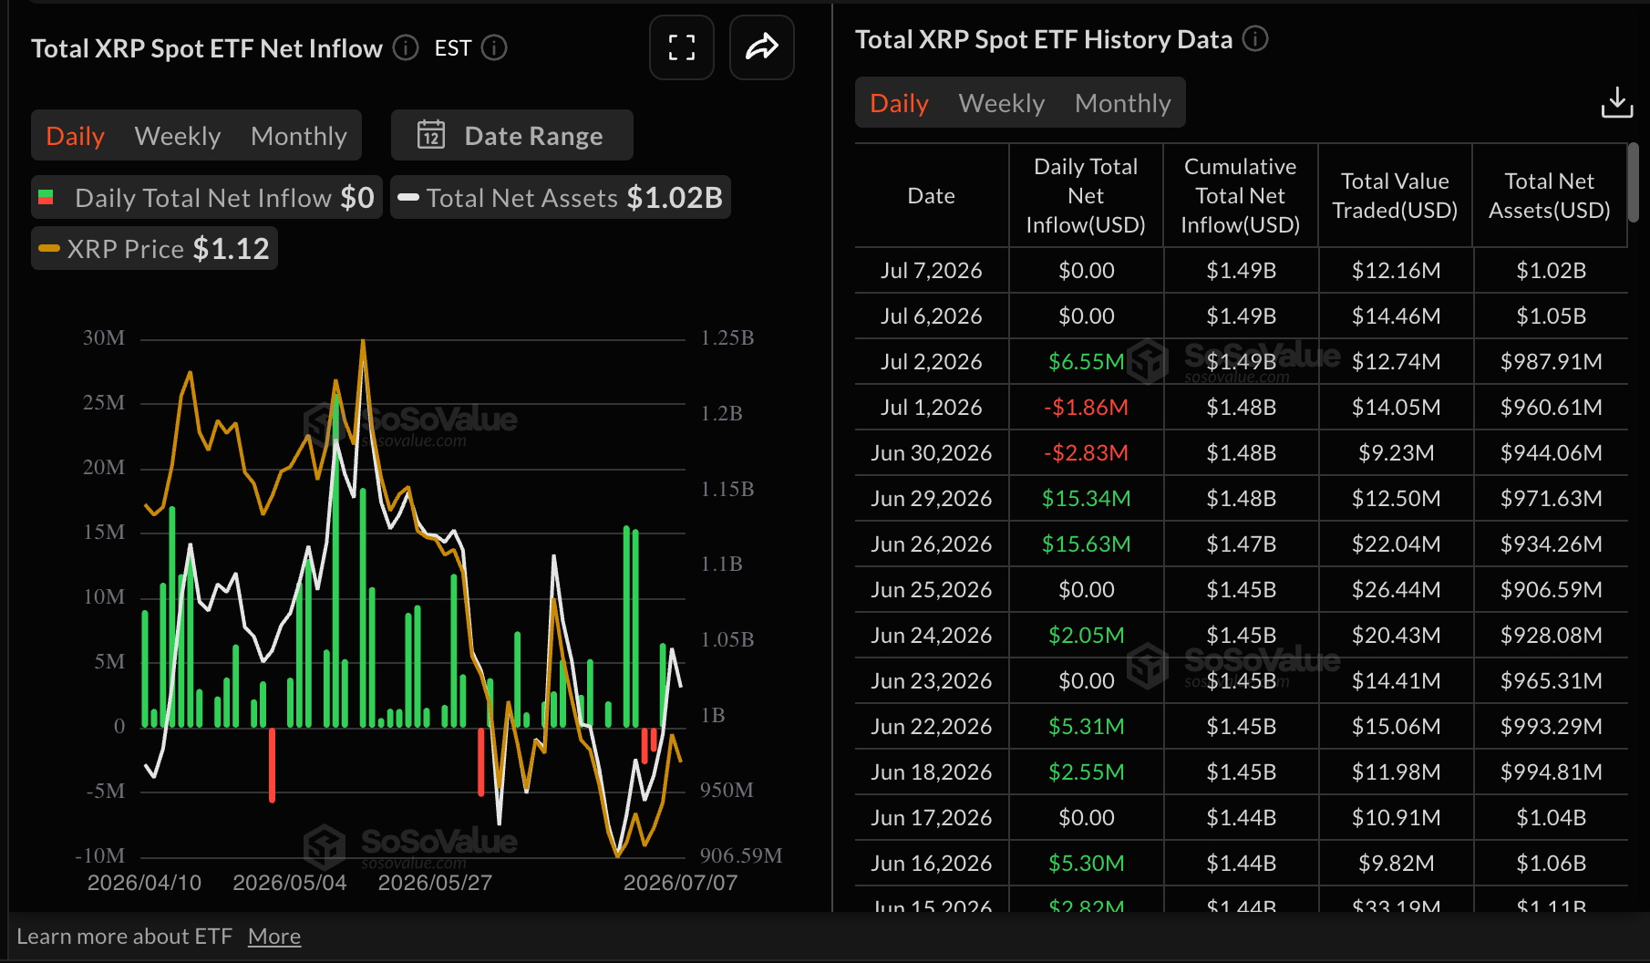Show info for Total XRP Spot ETF Net Inflow
Image resolution: width=1650 pixels, height=963 pixels.
click(x=406, y=47)
